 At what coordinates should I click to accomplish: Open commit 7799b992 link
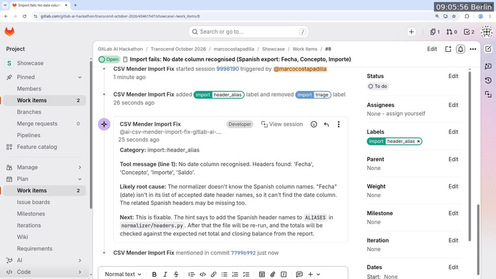(243, 253)
